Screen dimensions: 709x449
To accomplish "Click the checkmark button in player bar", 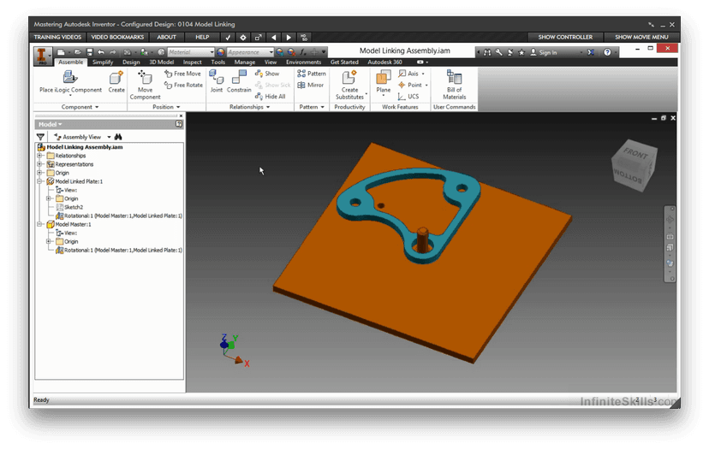I will tap(228, 38).
